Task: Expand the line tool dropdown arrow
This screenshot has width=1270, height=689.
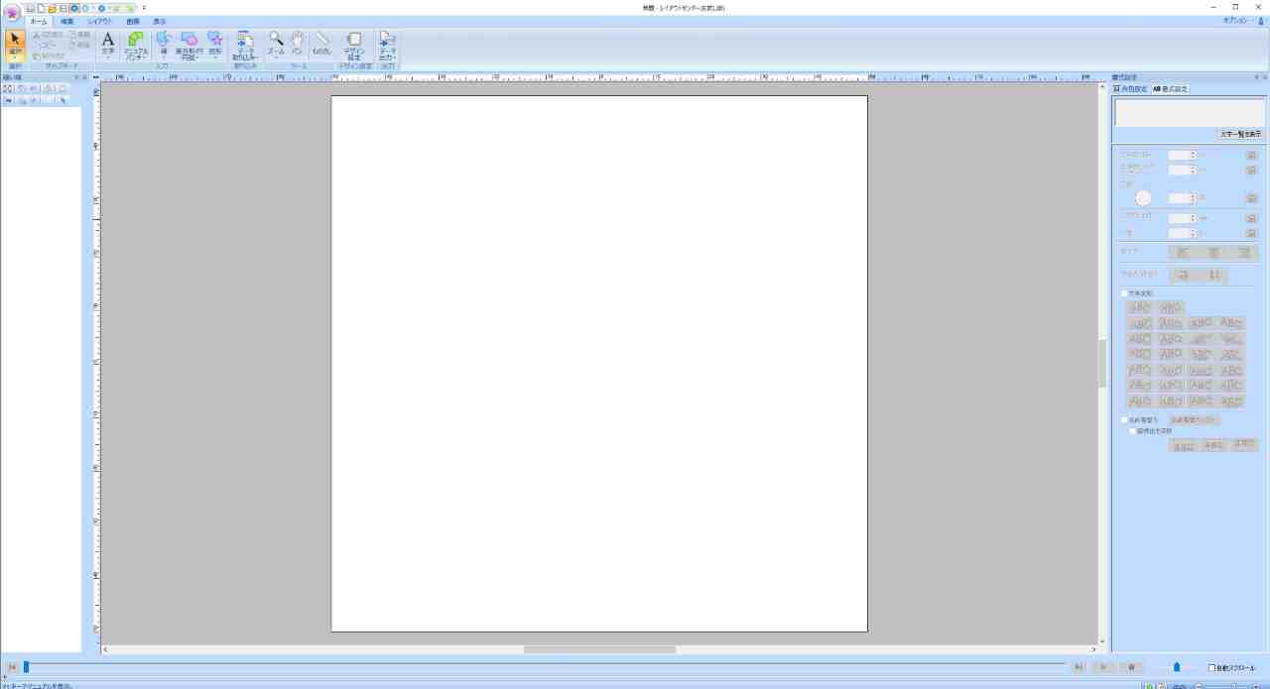Action: (164, 57)
